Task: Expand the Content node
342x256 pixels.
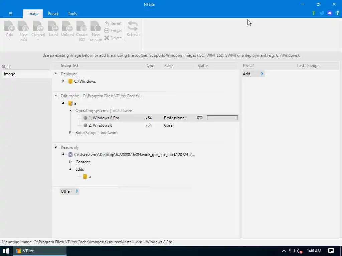Action: coord(70,162)
